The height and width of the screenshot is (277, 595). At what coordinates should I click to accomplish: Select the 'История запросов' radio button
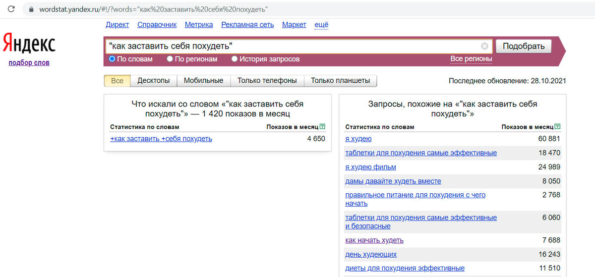[235, 59]
